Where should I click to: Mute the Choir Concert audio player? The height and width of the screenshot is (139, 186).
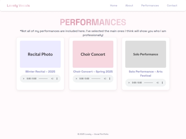[105, 79]
